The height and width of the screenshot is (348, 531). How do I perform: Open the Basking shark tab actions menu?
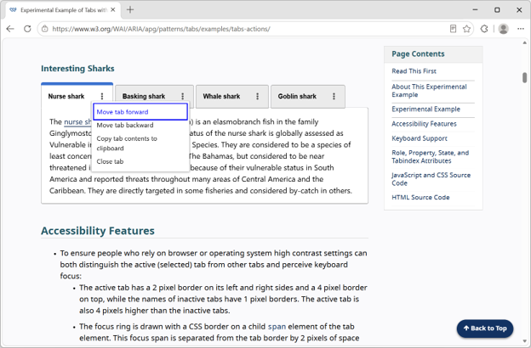click(x=183, y=96)
